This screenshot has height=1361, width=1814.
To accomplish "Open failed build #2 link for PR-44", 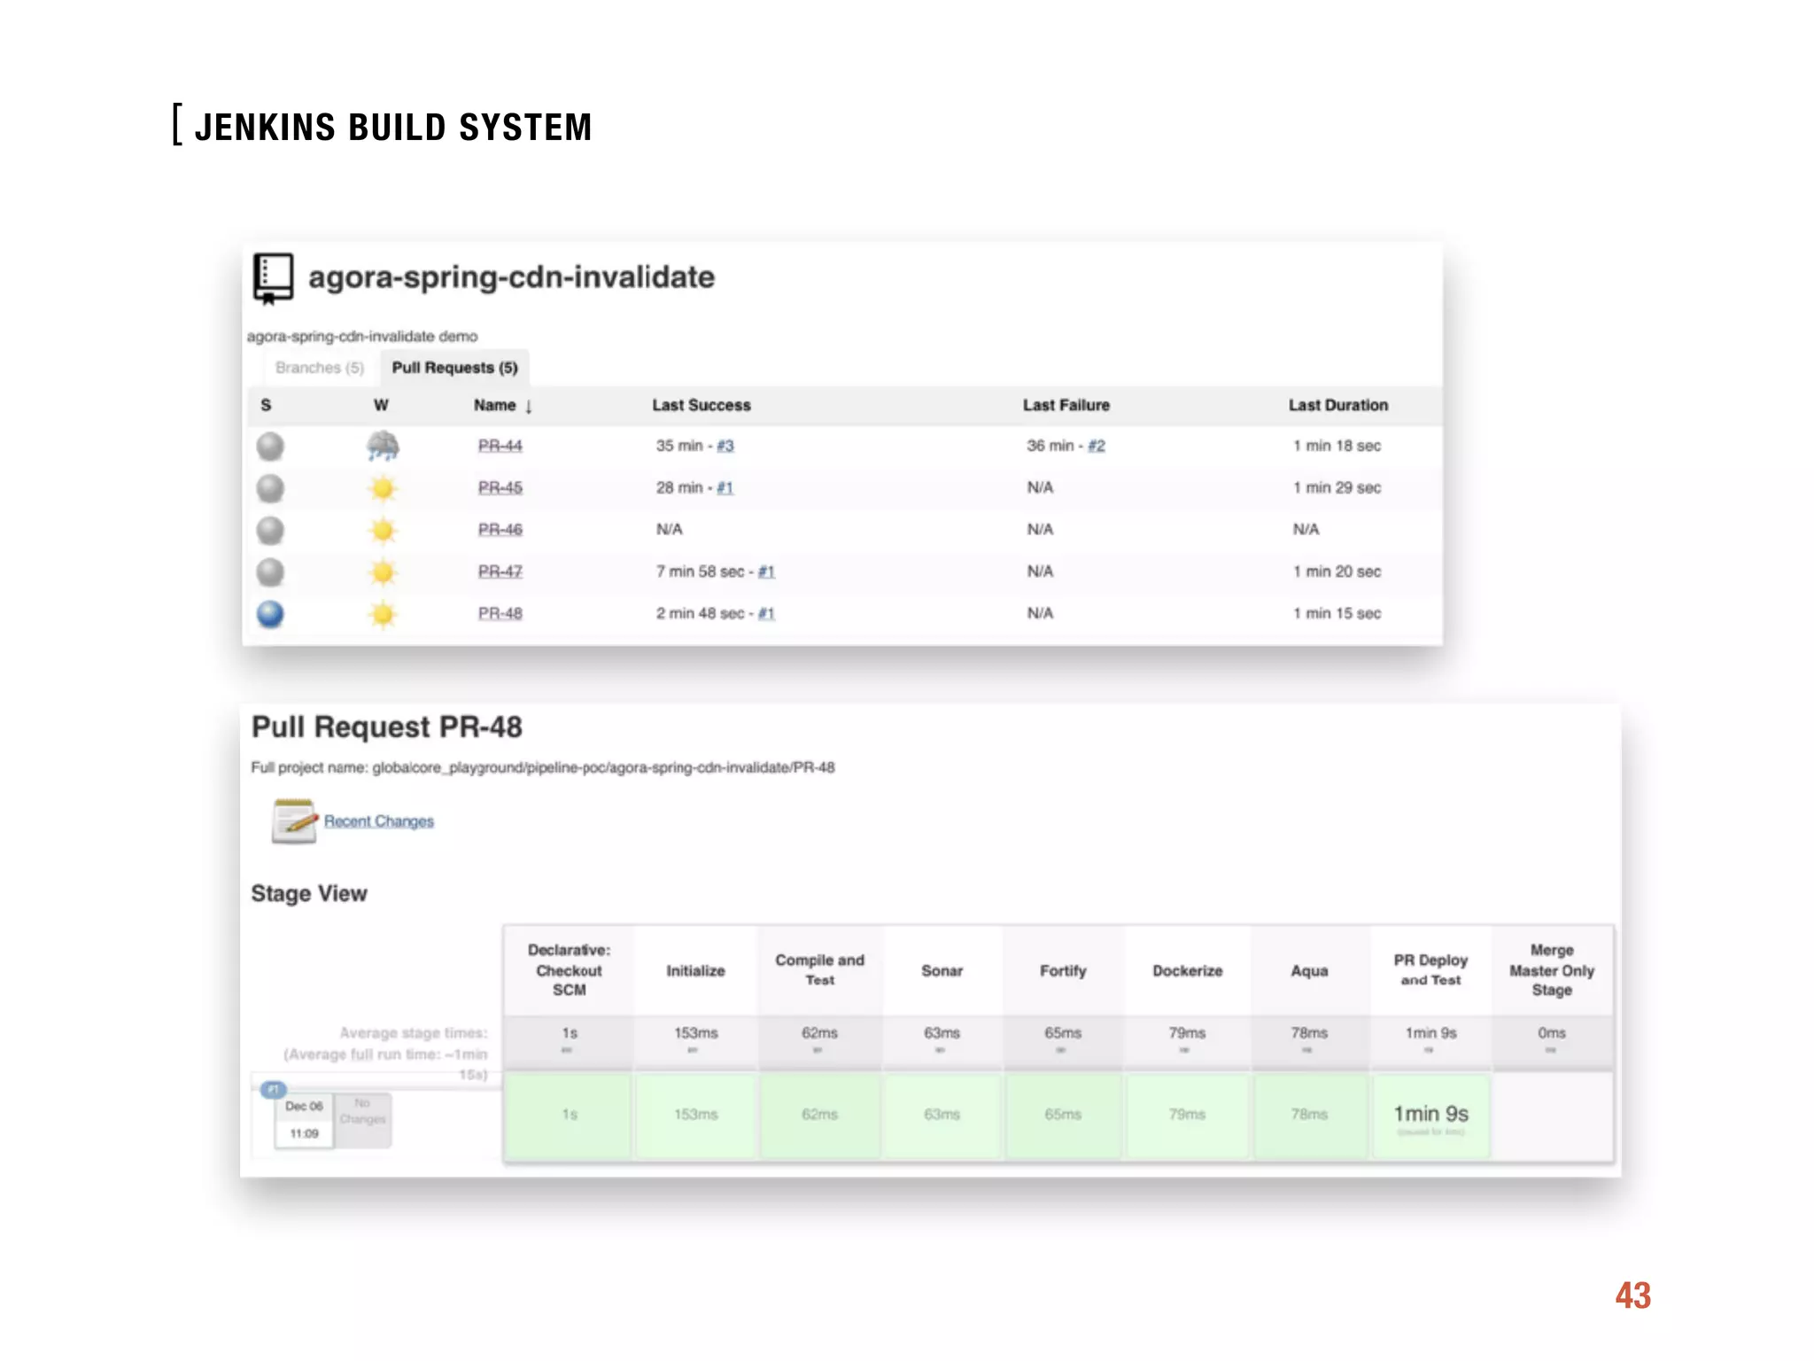I will 1096,446.
